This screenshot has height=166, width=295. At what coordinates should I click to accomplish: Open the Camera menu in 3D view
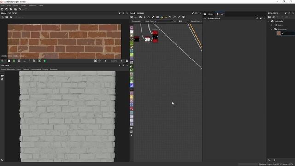26,69
